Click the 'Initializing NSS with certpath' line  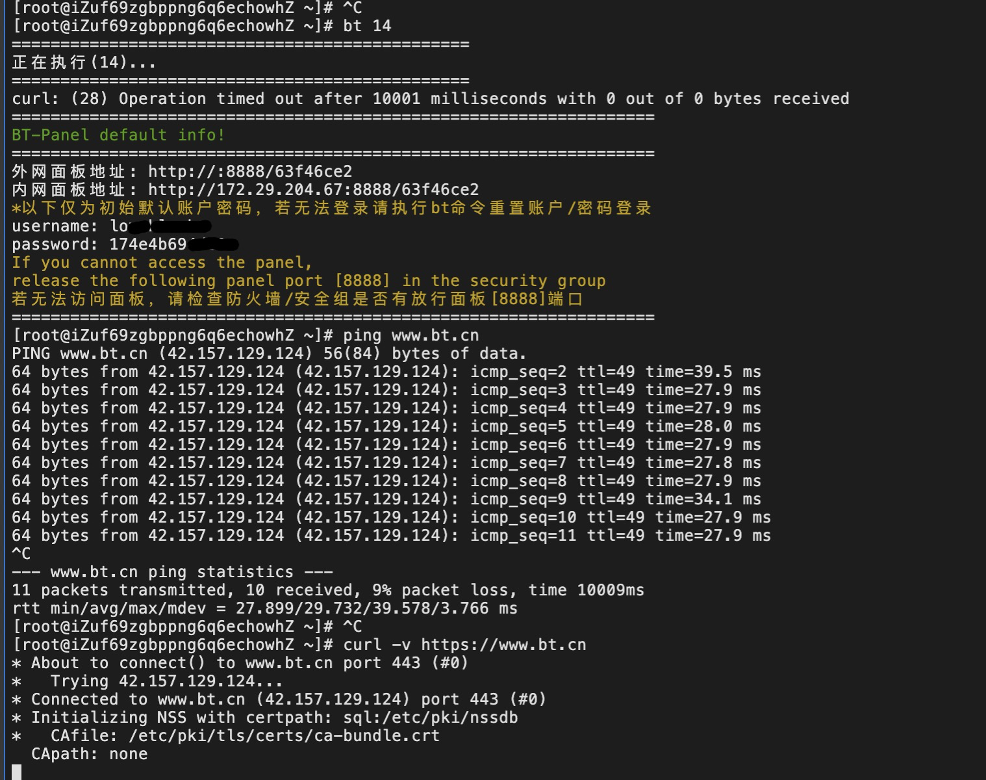click(x=265, y=718)
